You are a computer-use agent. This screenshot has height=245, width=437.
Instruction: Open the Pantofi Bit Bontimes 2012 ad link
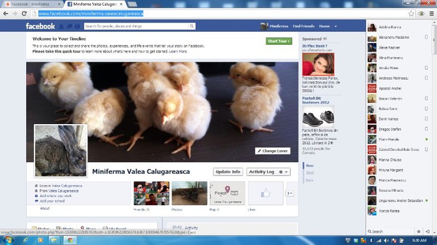[x=315, y=100]
